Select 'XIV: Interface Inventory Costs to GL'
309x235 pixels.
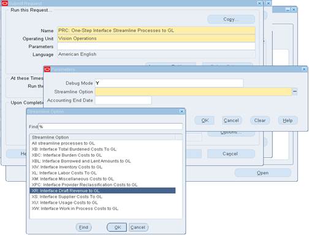[x=102, y=167]
